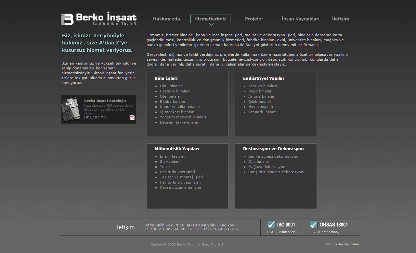Click Yönetim merkezi binaları entry
The width and height of the screenshot is (416, 253).
[x=183, y=117]
